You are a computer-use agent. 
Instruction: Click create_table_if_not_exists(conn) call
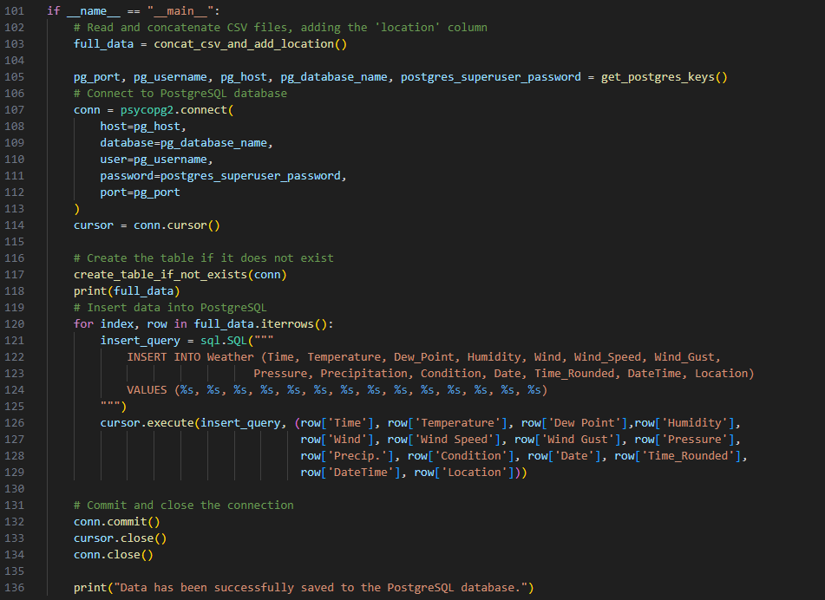tap(180, 275)
